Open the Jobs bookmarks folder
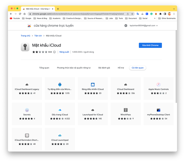This screenshot has height=162, width=185. click(109, 18)
